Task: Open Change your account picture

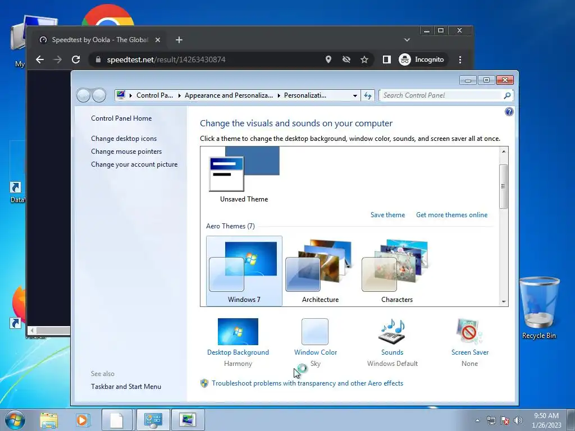Action: 134,164
